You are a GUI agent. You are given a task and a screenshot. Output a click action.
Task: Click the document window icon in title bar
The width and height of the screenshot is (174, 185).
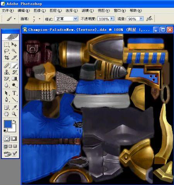coord(25,30)
